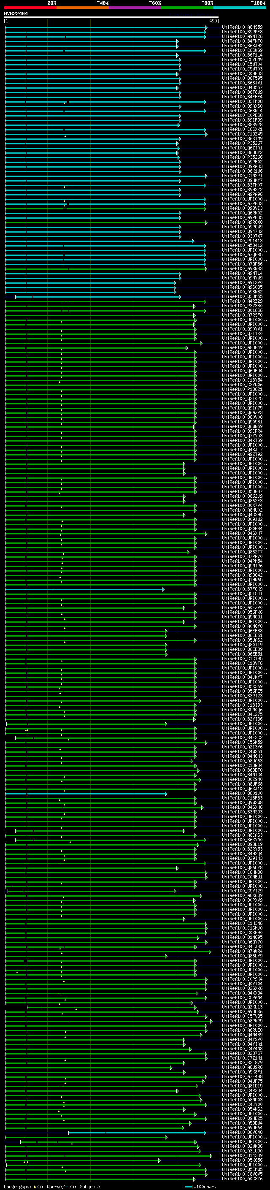Select UniRef100_A7QP85 hit name
The width and height of the screenshot is (270, 1190).
242,255
